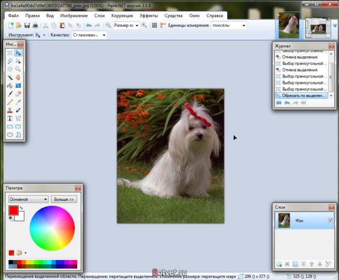Select the Gradient tool
Image resolution: width=339 pixels, height=280 pixels.
18,86
